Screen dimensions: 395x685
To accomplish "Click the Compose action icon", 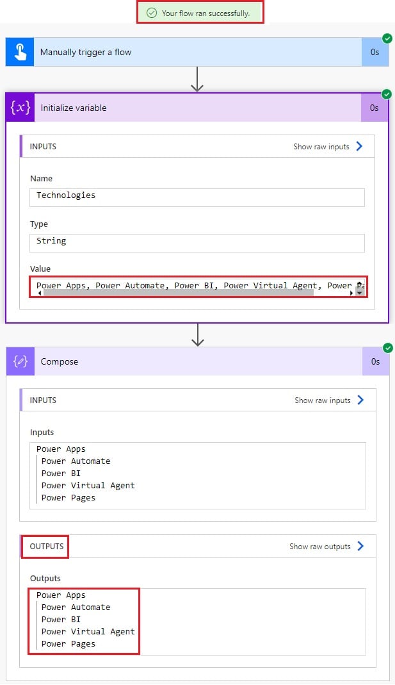I will 20,361.
